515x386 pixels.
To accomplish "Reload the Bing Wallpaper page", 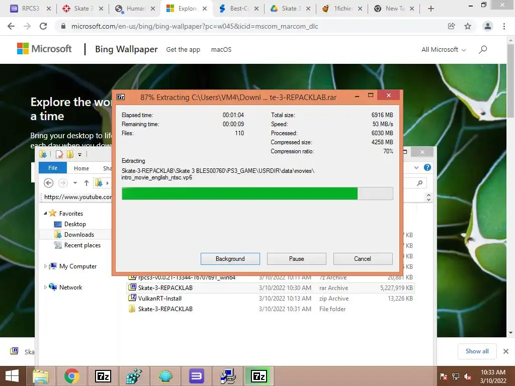I will (x=43, y=26).
